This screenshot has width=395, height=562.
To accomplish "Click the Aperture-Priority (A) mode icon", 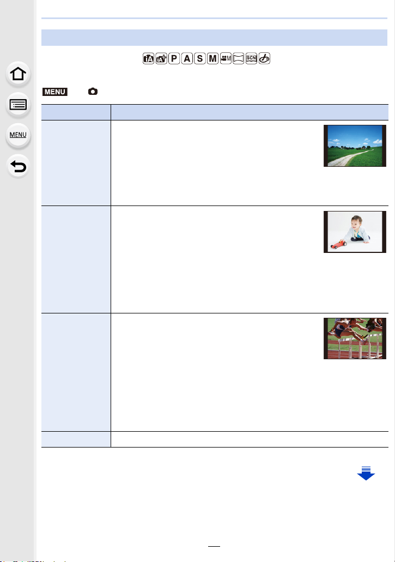I will [x=187, y=58].
